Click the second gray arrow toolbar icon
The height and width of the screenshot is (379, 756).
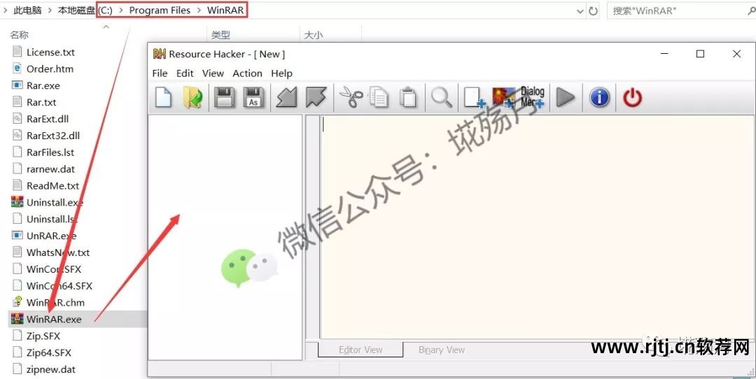pos(316,97)
